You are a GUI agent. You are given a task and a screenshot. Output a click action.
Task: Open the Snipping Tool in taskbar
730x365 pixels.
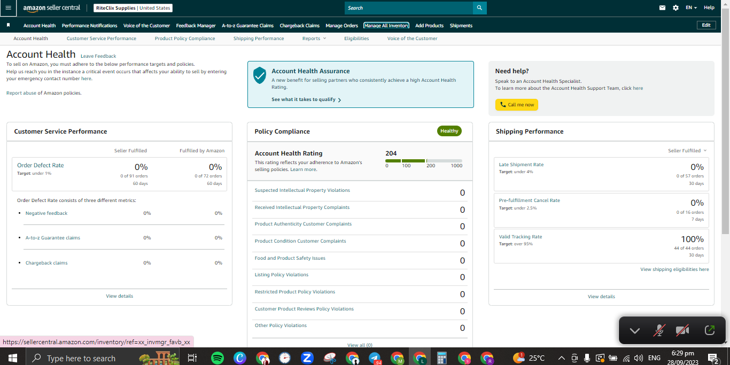coord(330,358)
